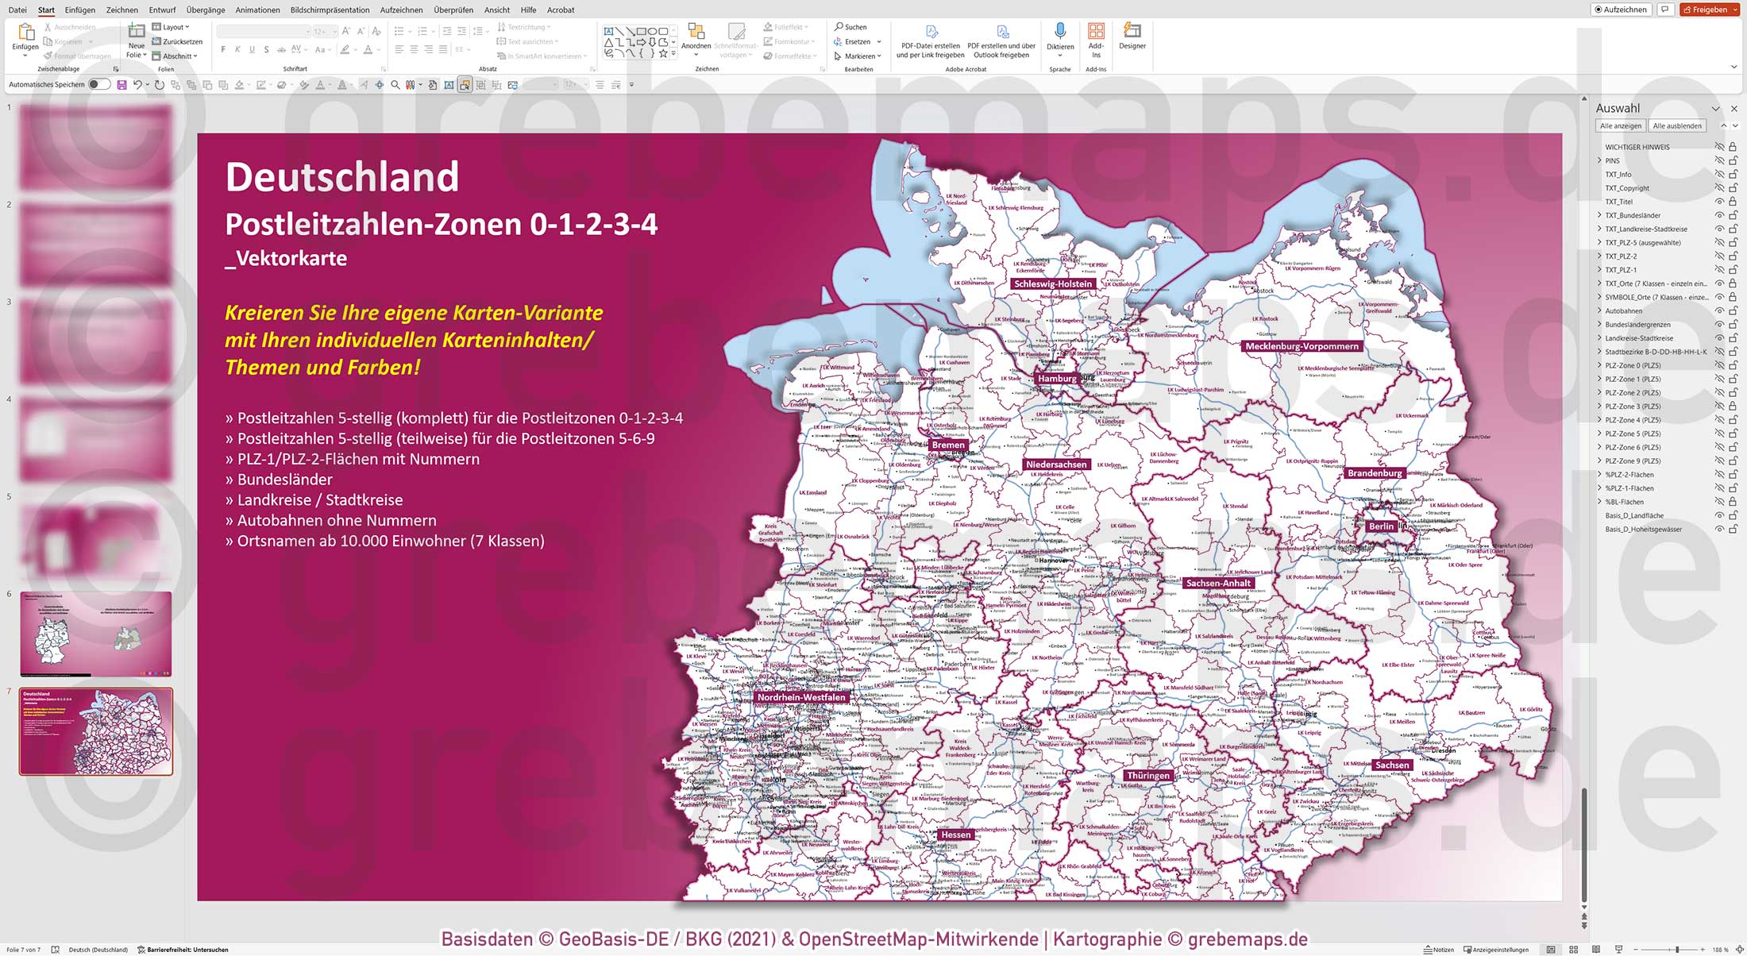1747x956 pixels.
Task: Click the 'Alle ausblenden' button
Action: (1677, 125)
